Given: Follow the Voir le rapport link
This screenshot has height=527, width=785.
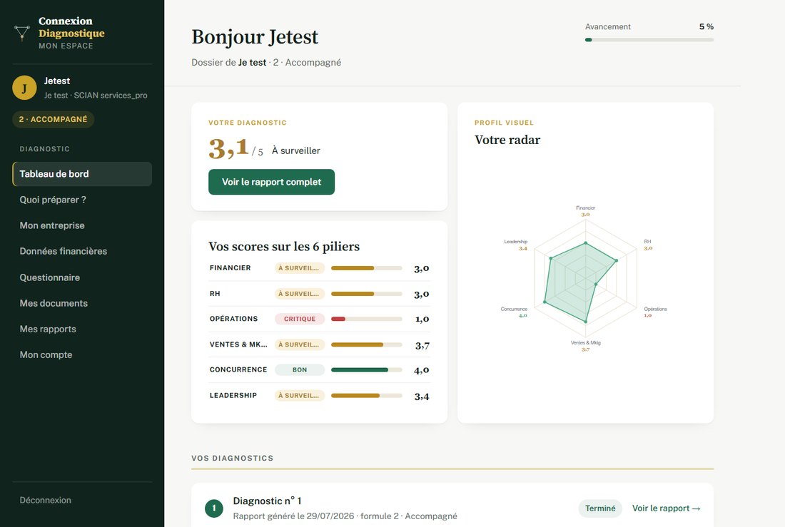Looking at the screenshot, I should pyautogui.click(x=666, y=508).
